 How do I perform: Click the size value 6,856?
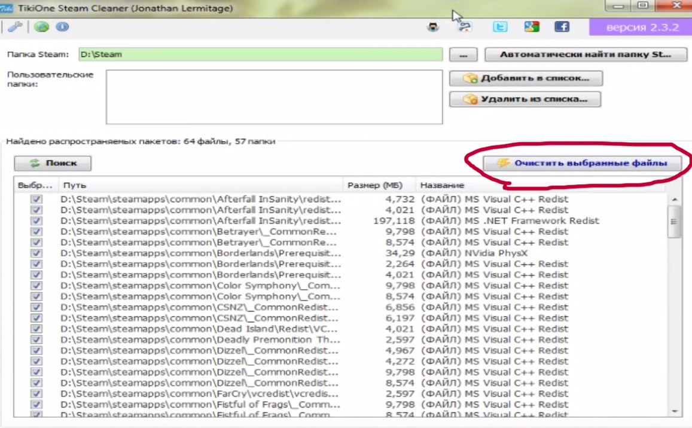(x=400, y=307)
